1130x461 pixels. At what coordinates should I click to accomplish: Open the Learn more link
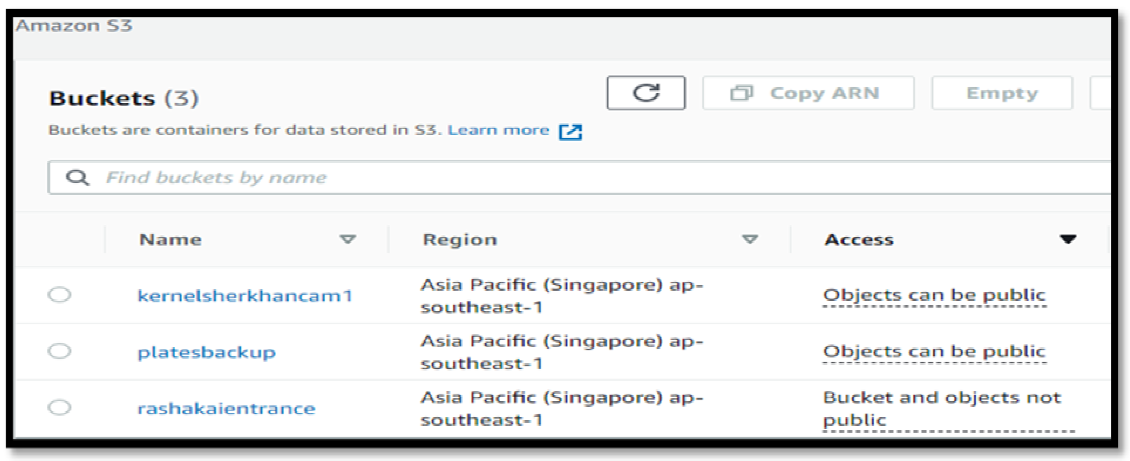[498, 130]
